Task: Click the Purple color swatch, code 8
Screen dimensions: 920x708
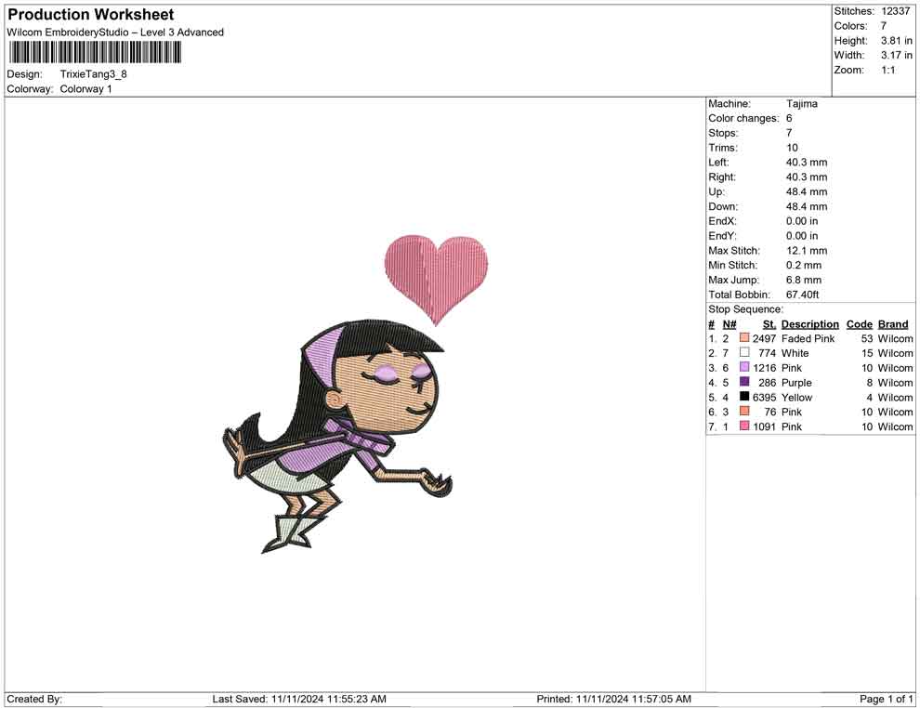Action: point(744,382)
